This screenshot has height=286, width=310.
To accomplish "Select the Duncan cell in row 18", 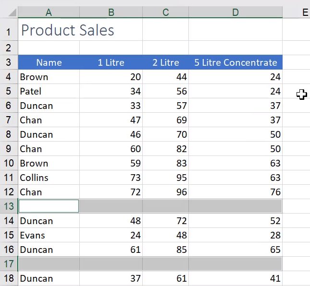I will [49, 278].
